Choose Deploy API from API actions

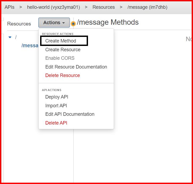[57, 97]
